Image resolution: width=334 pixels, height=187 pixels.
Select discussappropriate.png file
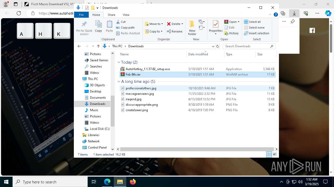coord(197,105)
